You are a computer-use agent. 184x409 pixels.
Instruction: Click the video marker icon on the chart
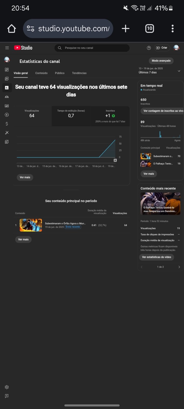point(115,160)
